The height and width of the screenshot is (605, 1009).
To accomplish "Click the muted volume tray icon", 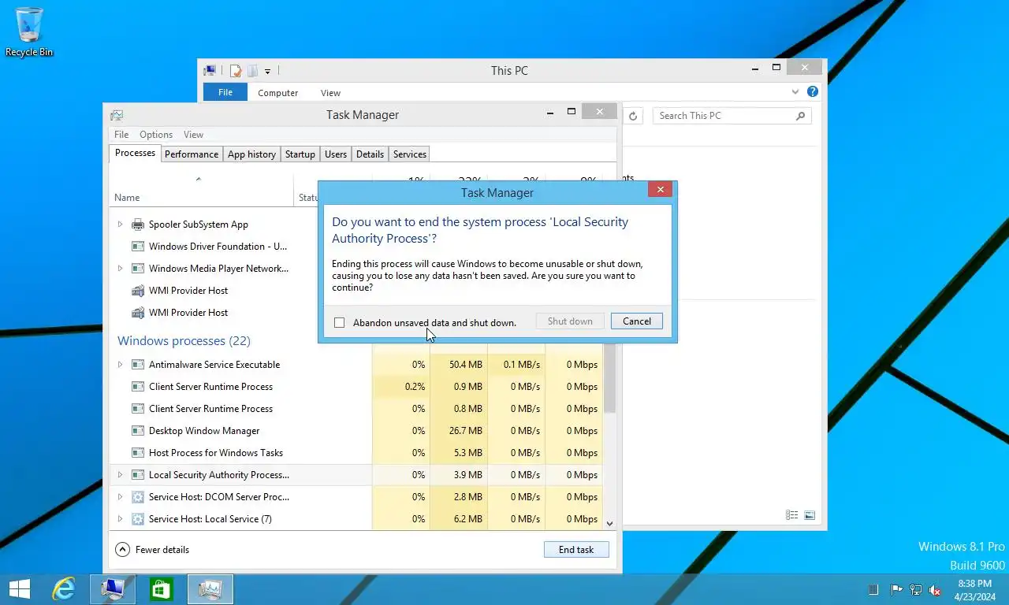I will [935, 589].
